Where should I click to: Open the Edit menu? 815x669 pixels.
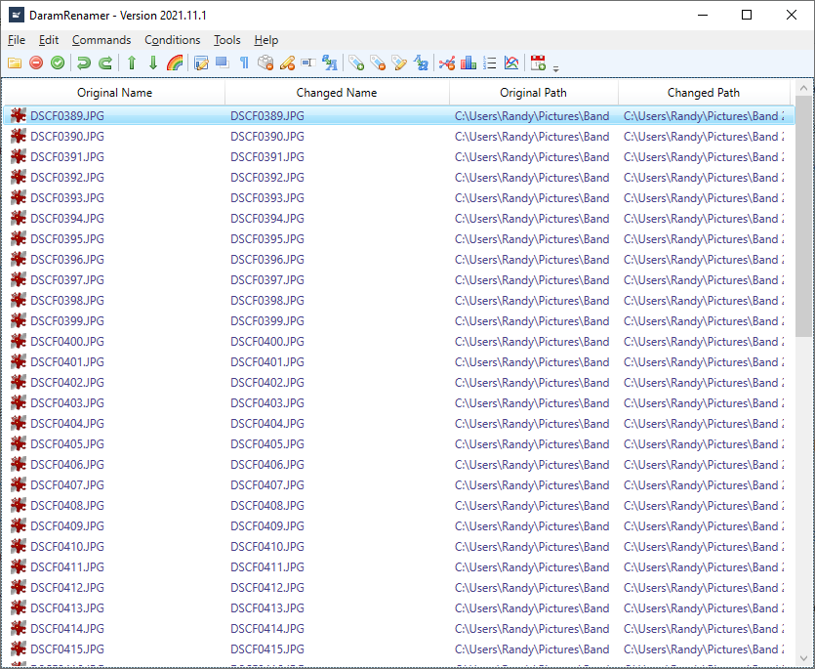[49, 40]
